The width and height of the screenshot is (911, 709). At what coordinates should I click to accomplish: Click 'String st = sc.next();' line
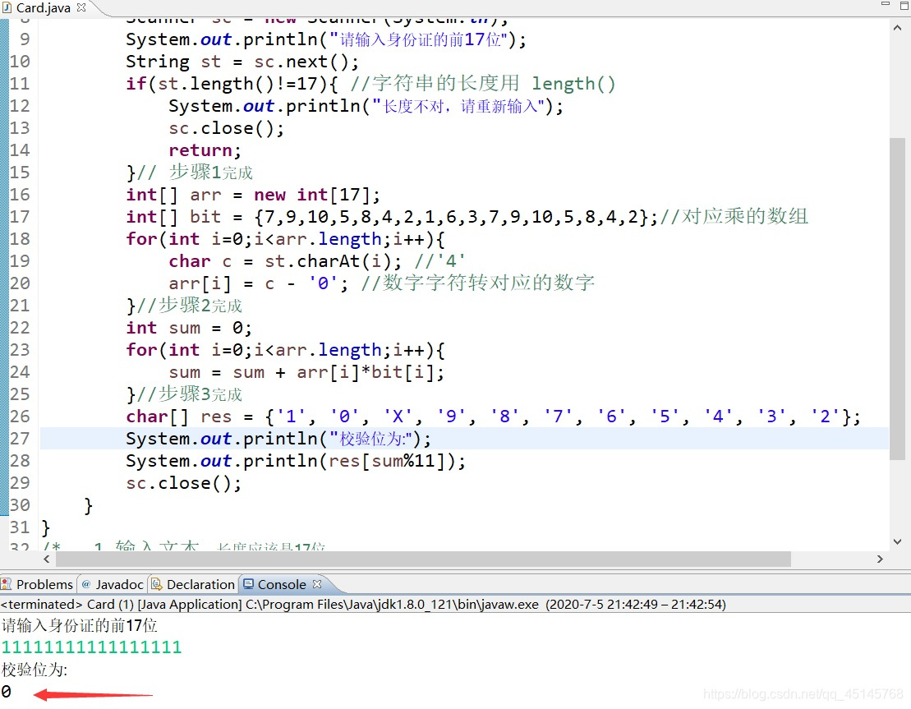coord(242,62)
